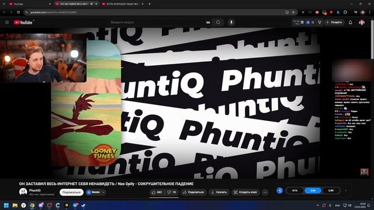Click the Remix button
This screenshot has width=374, height=210.
[x=93, y=192]
